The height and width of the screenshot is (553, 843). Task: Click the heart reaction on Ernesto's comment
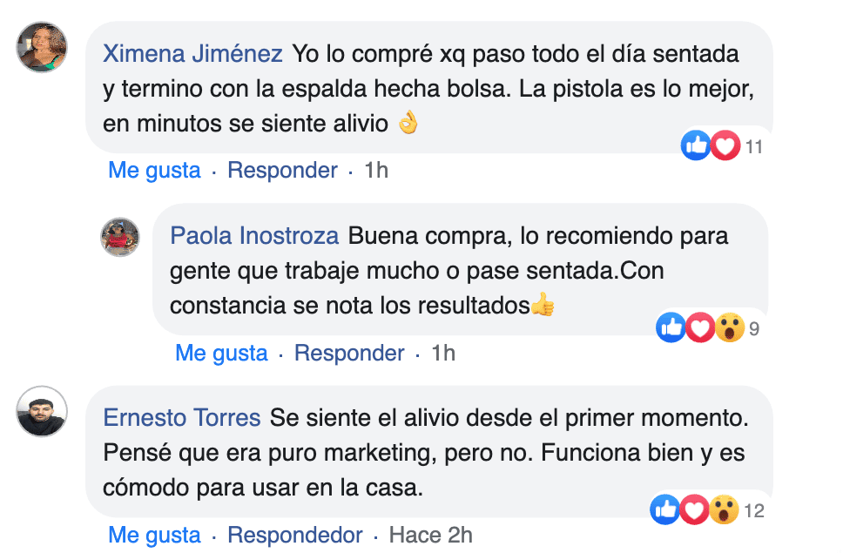694,510
